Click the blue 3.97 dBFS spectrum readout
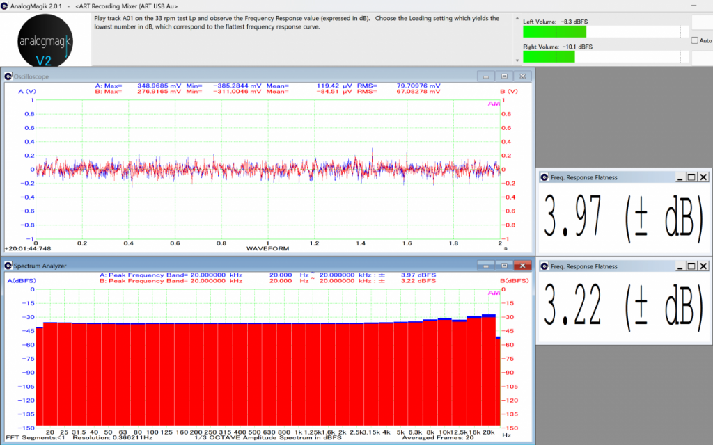This screenshot has width=713, height=445. [x=418, y=275]
